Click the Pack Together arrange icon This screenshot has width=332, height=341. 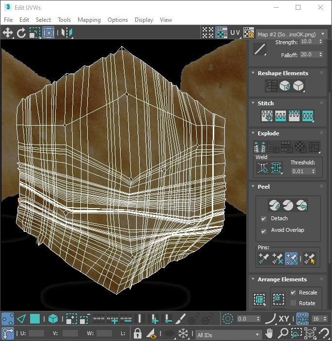tap(279, 299)
